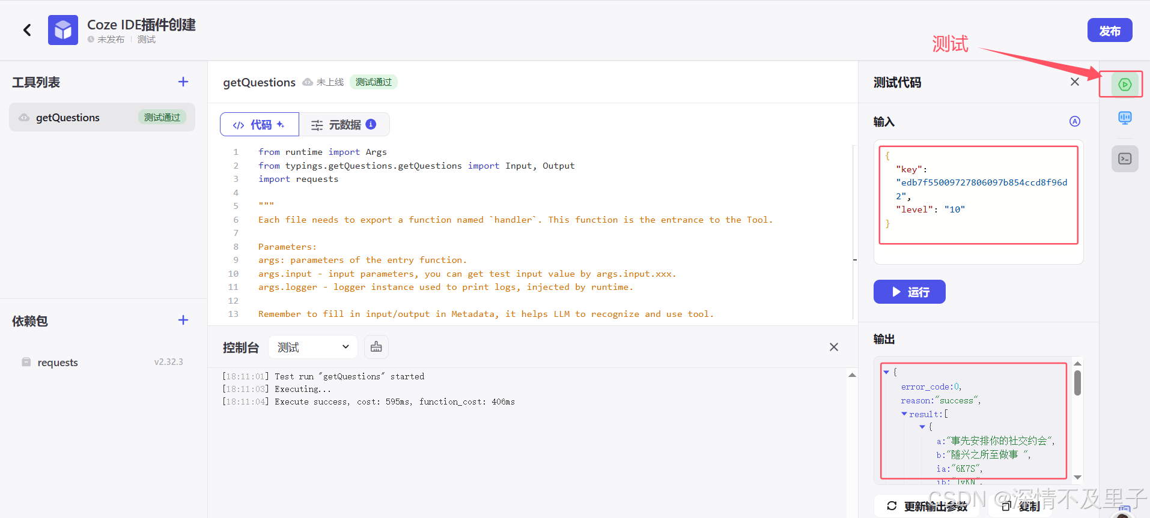Click the Test run started log line
The image size is (1150, 518).
point(323,376)
